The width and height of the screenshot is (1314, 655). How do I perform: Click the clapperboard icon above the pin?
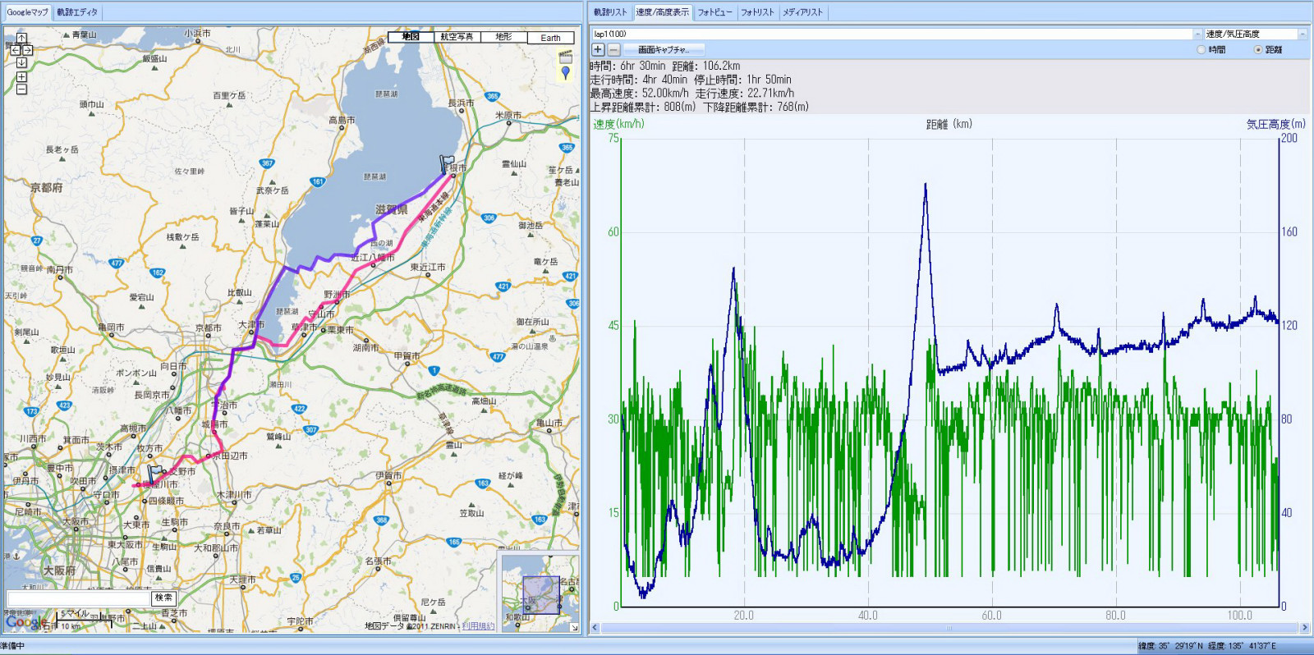click(565, 57)
